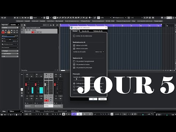Confirm the metronome dialog with OK

[x=93, y=99]
